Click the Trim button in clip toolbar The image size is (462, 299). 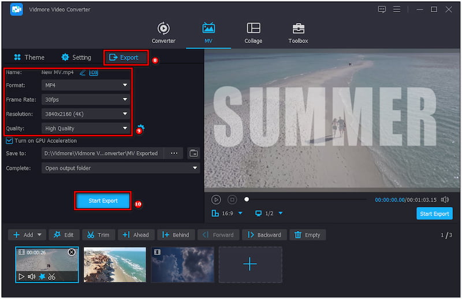(x=97, y=235)
